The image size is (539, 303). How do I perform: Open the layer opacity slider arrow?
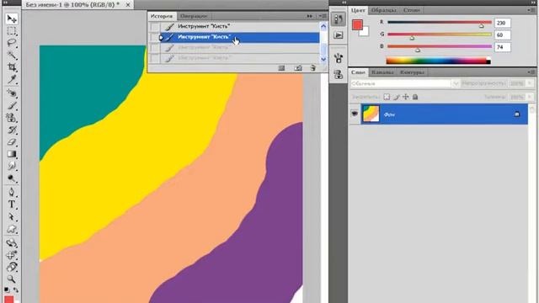pyautogui.click(x=530, y=83)
